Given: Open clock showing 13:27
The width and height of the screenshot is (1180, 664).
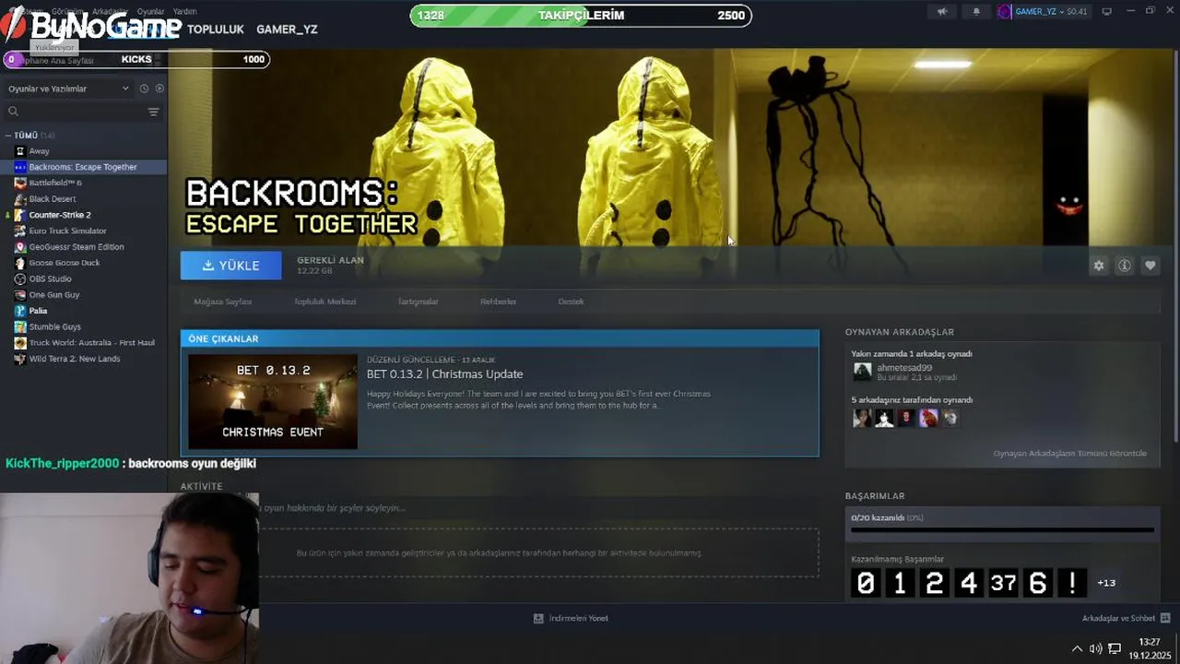Looking at the screenshot, I should (x=1149, y=642).
